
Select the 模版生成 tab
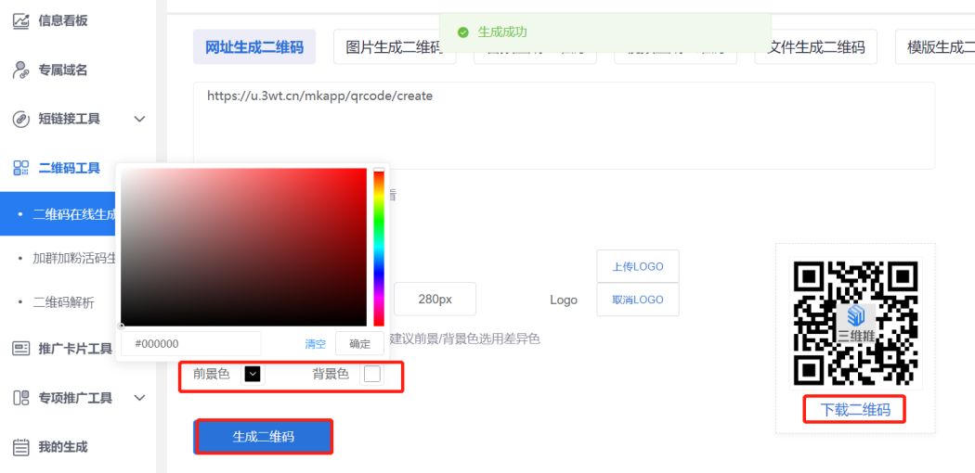pos(935,47)
